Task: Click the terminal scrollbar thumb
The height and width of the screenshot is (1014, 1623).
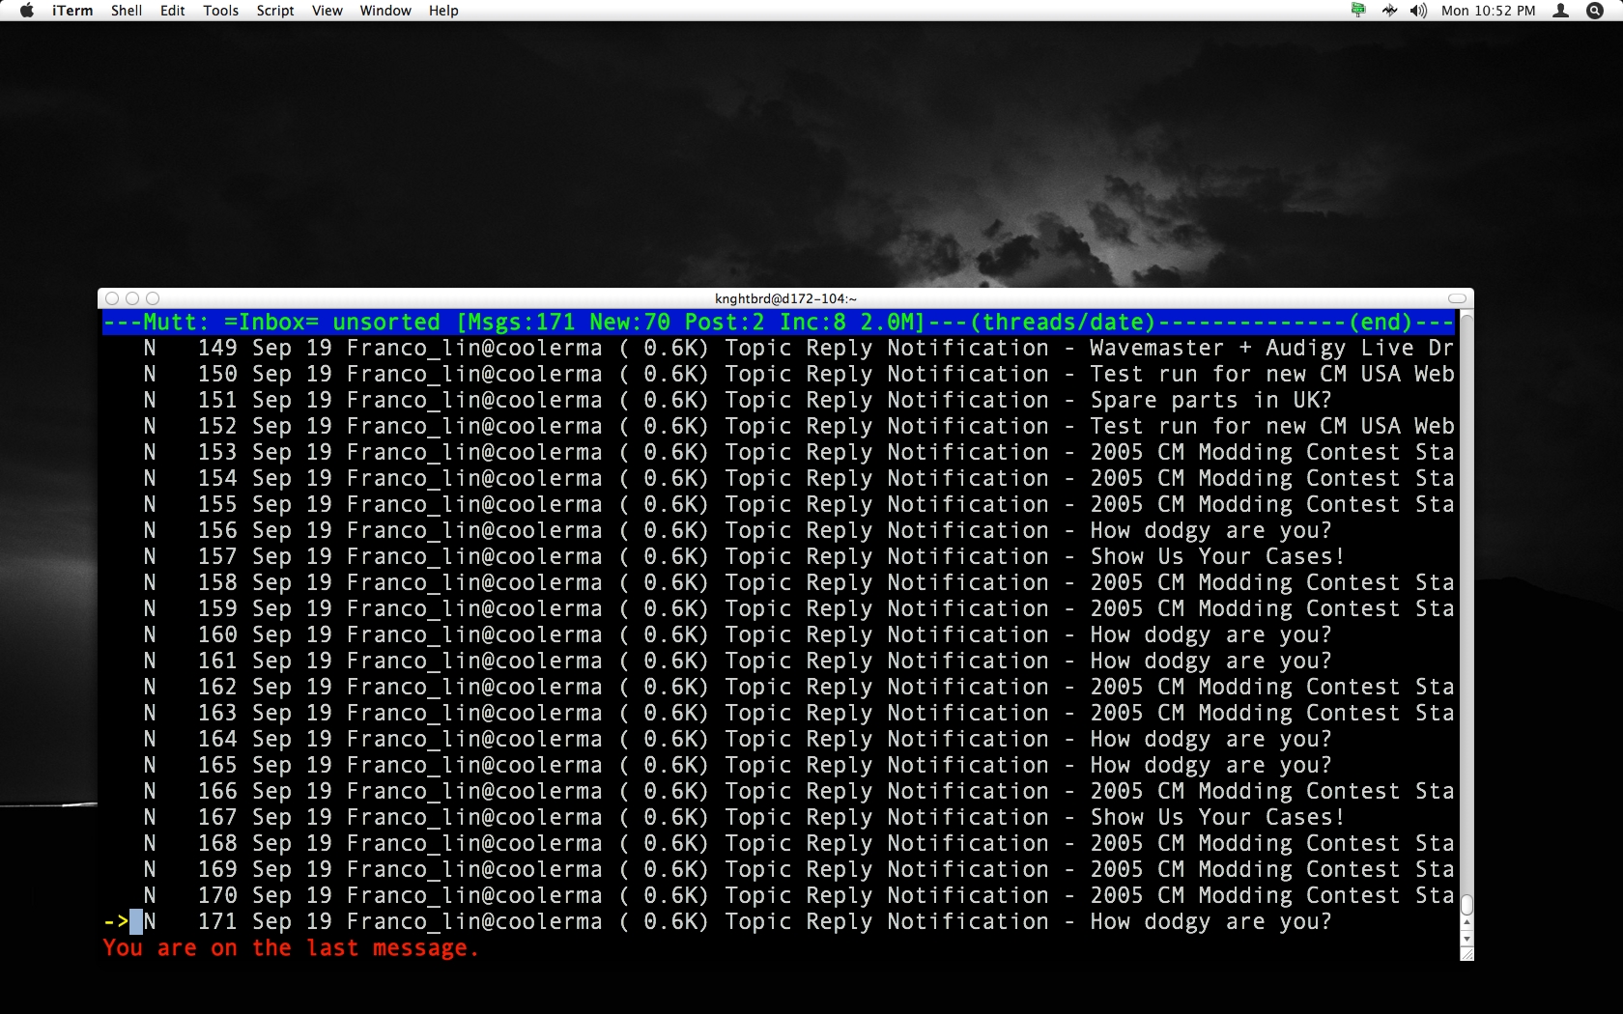Action: tap(1466, 904)
